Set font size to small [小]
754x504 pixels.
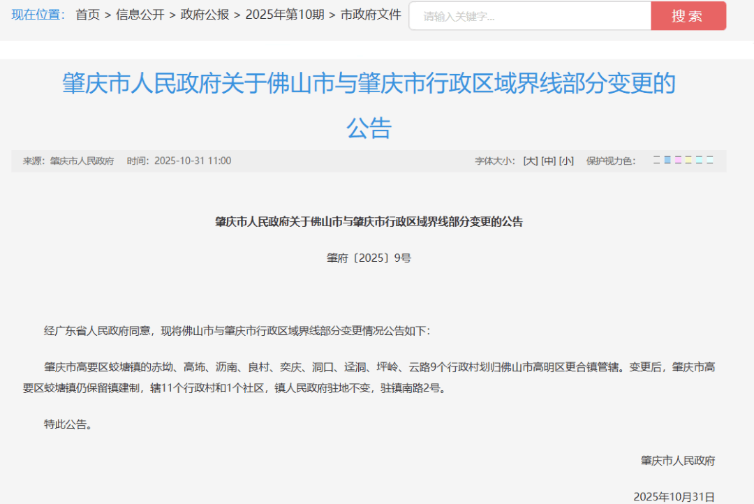pyautogui.click(x=566, y=161)
